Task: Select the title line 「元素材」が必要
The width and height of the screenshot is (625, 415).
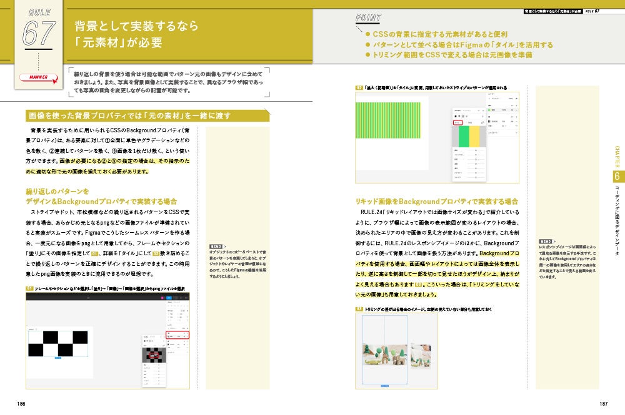Action: click(x=118, y=42)
